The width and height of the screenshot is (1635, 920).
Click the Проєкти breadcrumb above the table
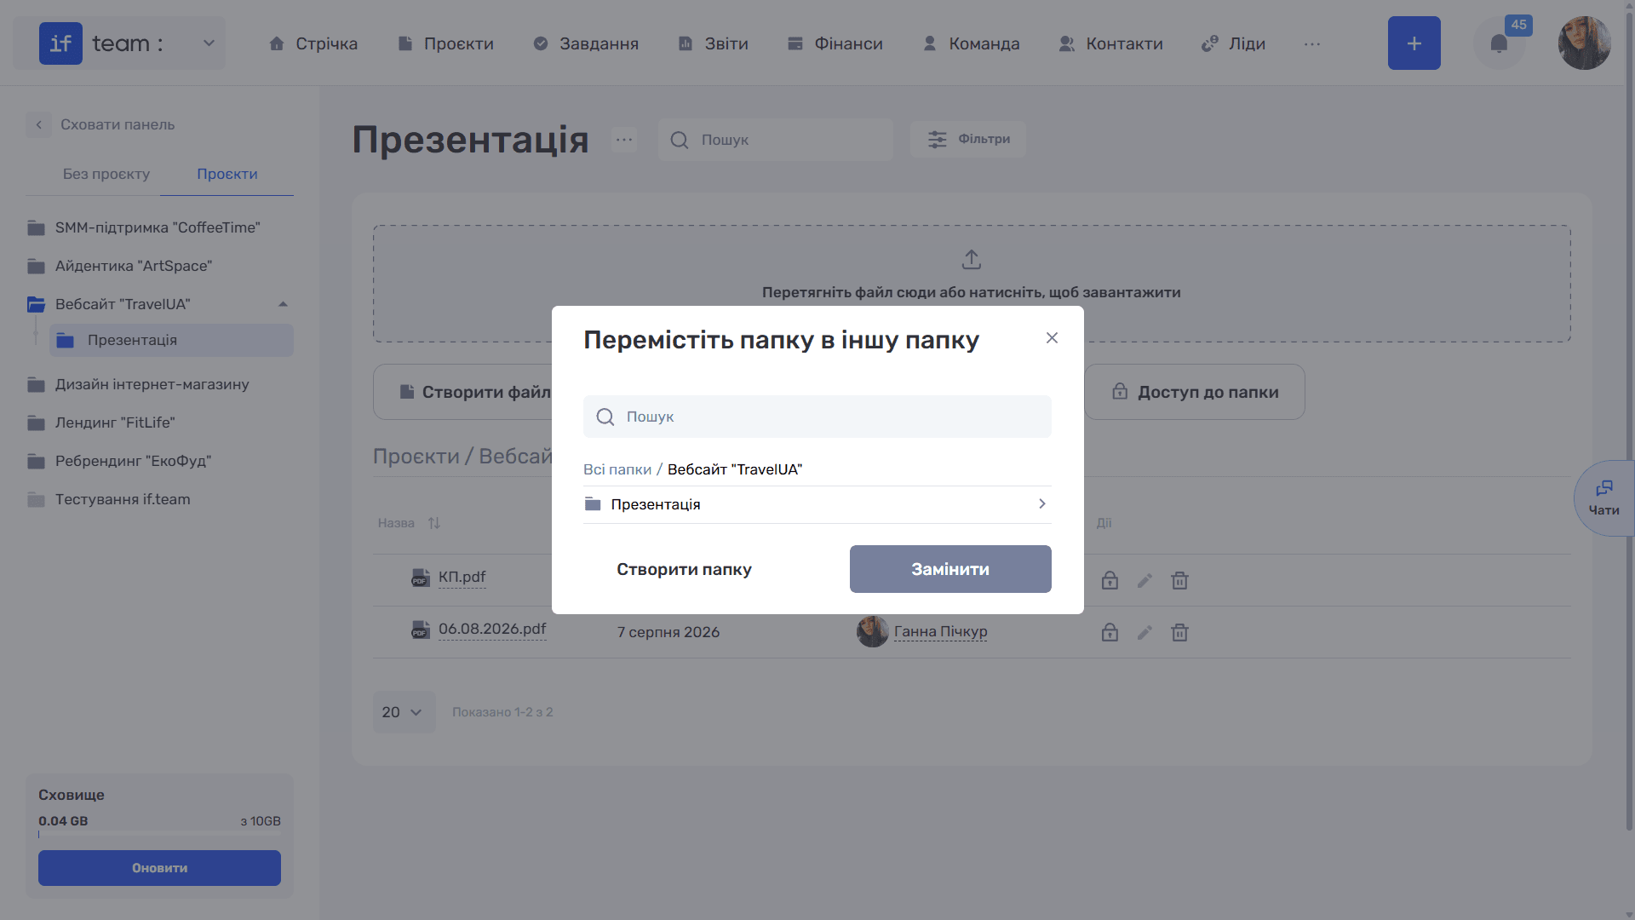pos(416,457)
